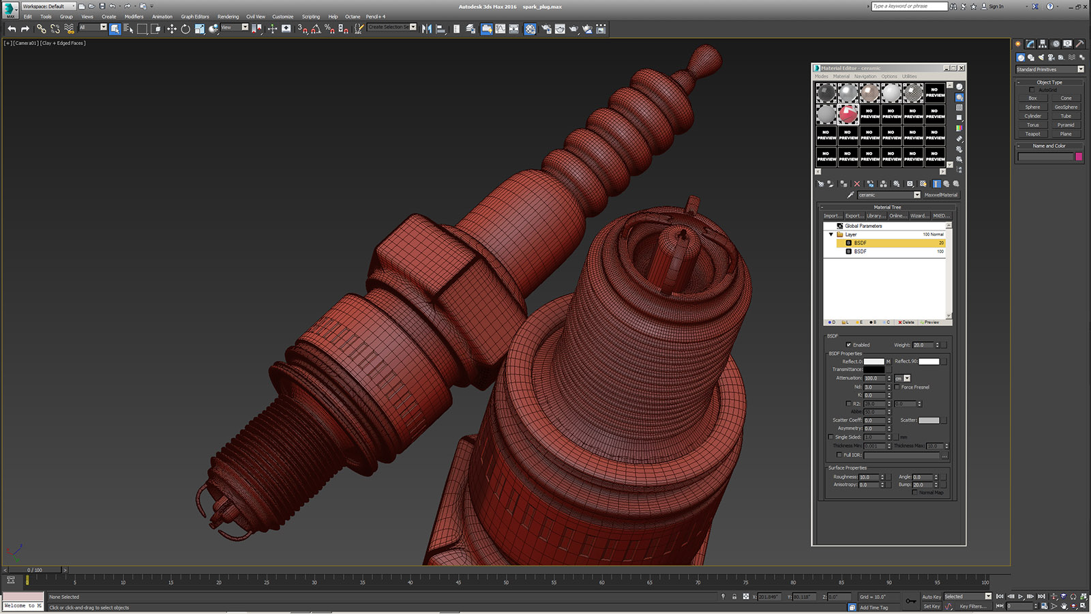
Task: Open the Modifiers menu
Action: [134, 16]
